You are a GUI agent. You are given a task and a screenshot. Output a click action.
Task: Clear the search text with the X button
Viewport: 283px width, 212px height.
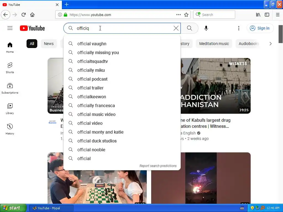coord(176,28)
